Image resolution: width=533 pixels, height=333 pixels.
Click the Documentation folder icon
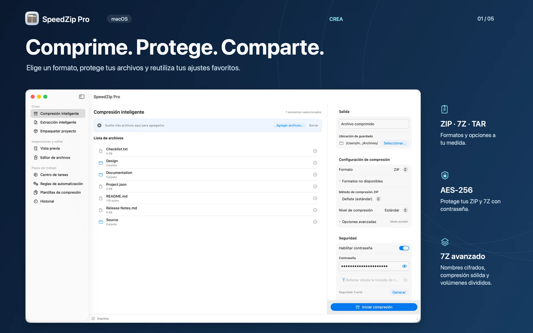point(101,175)
